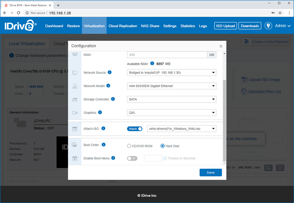Reload the page
Screen dimensions: 294x203
point(18,13)
